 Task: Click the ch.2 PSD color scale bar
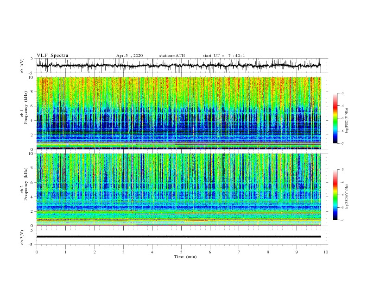tap(335, 195)
